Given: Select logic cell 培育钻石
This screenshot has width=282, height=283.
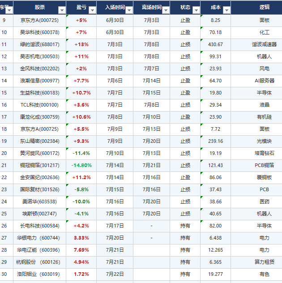Looking at the screenshot, I should coord(256,153).
